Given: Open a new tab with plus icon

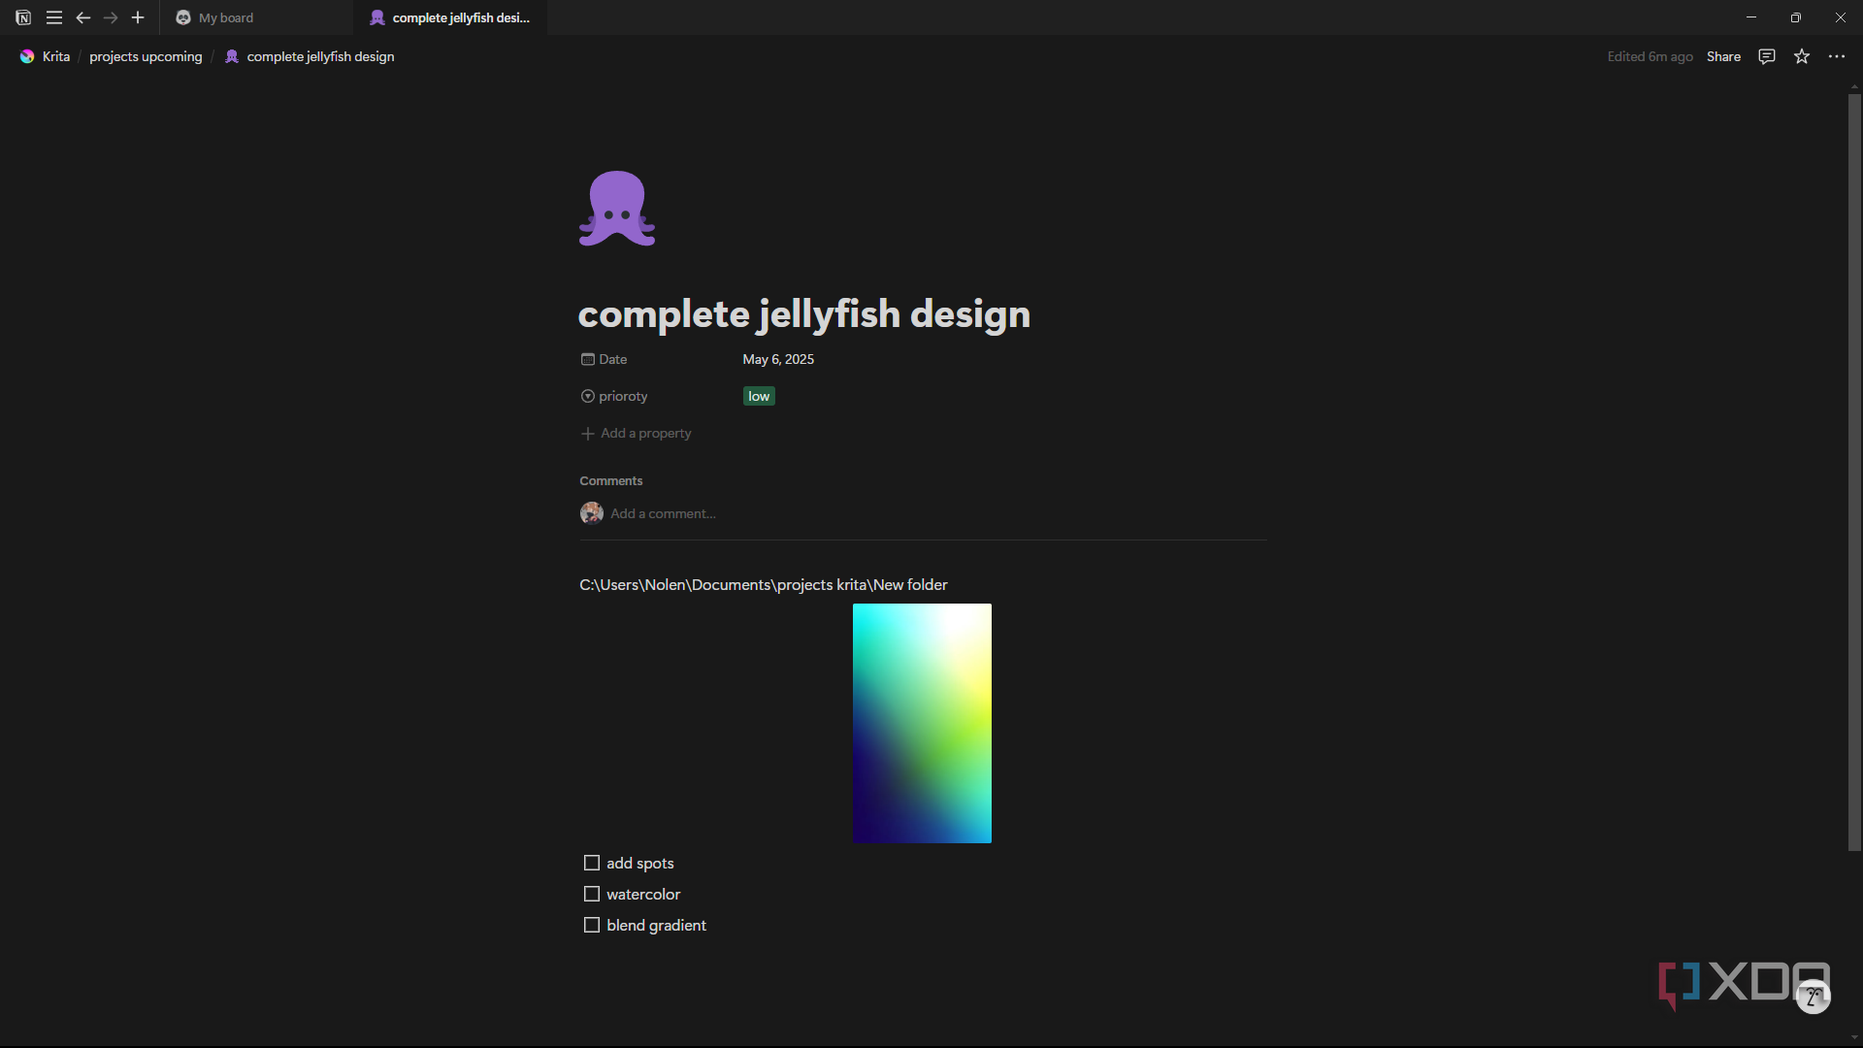Looking at the screenshot, I should click(138, 17).
